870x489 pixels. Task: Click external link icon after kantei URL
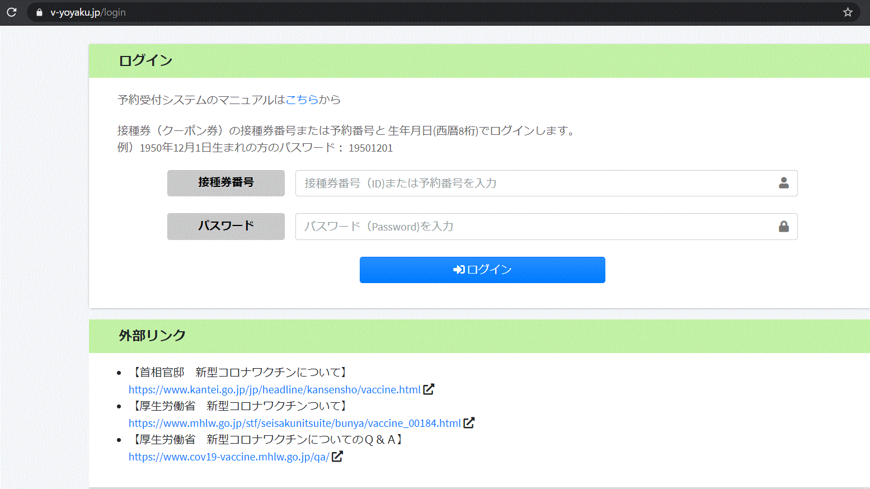tap(429, 389)
